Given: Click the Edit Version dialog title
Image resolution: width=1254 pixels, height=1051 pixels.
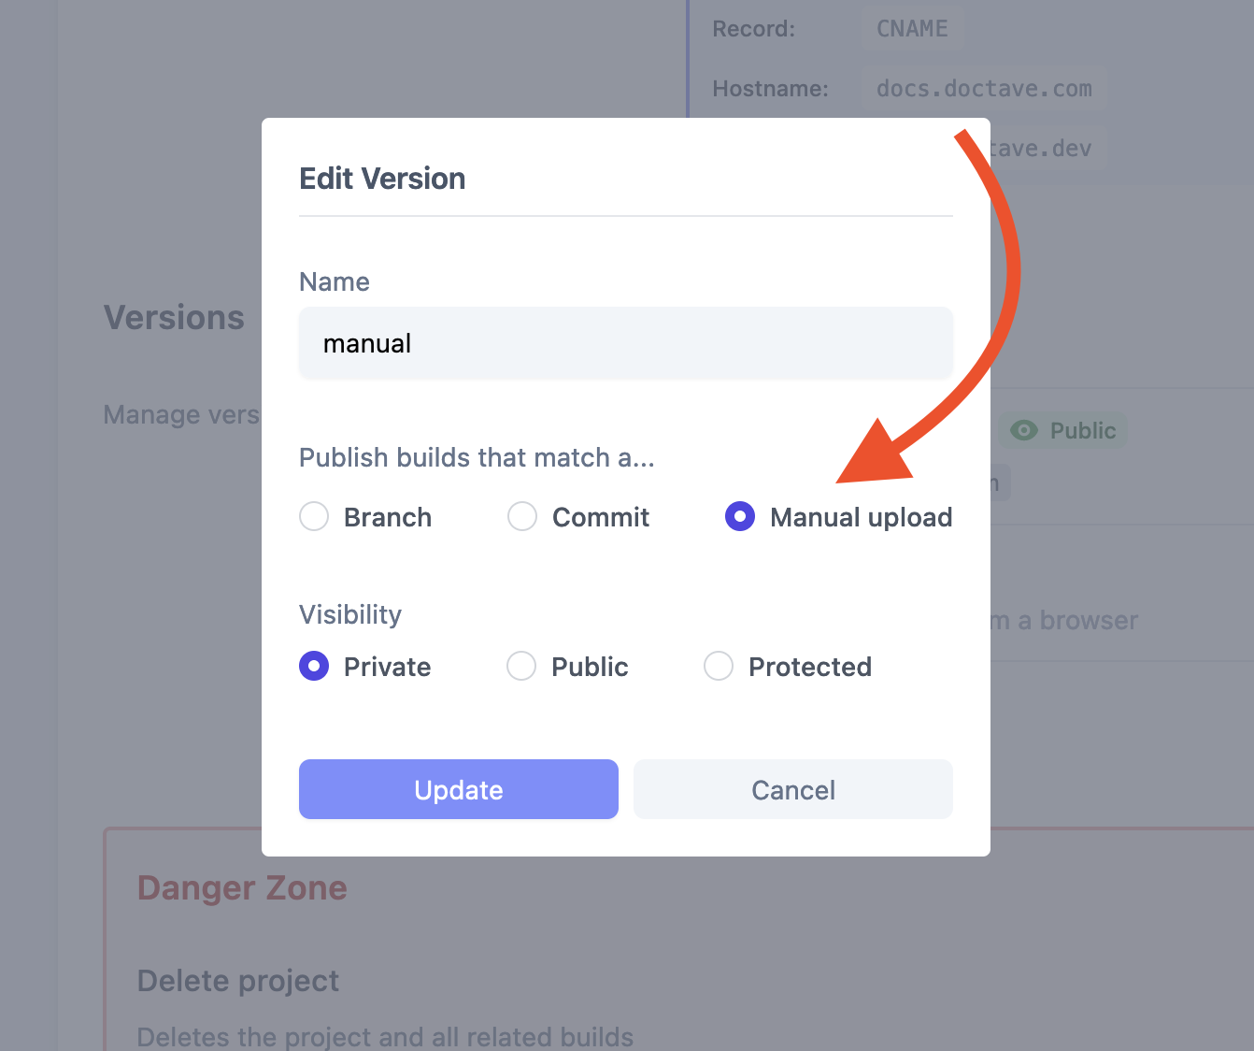Looking at the screenshot, I should pyautogui.click(x=382, y=178).
